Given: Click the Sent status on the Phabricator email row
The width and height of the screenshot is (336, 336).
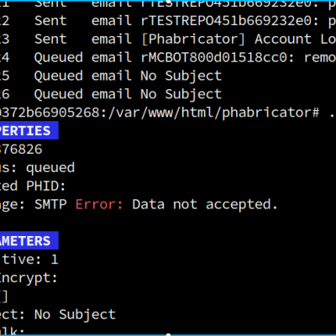Looking at the screenshot, I should (50, 39).
